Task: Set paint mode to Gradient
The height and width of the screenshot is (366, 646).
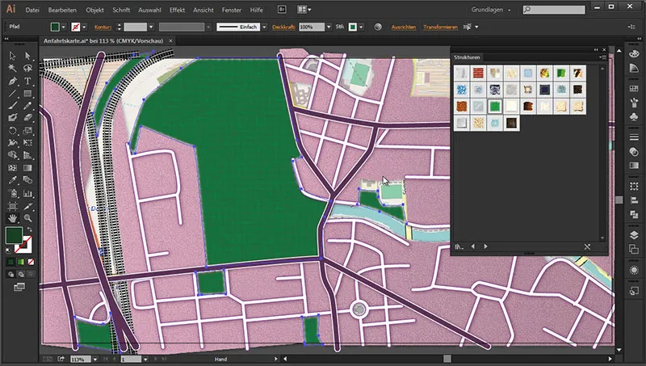Action: 21,262
